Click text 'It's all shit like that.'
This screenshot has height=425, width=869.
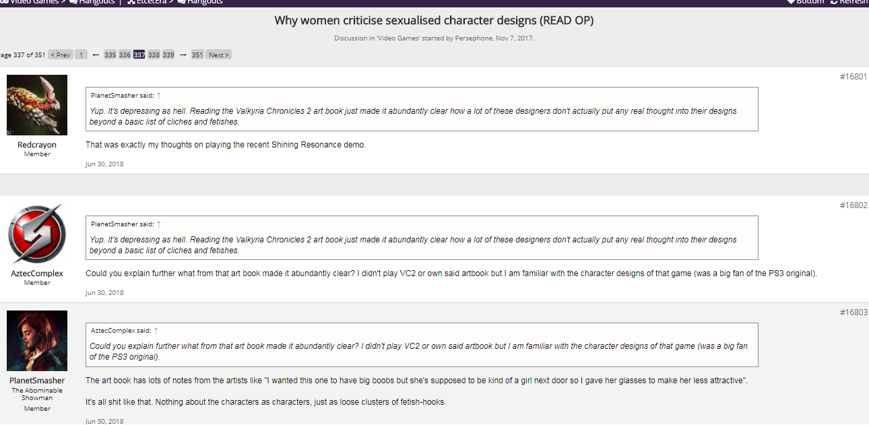tap(123, 402)
